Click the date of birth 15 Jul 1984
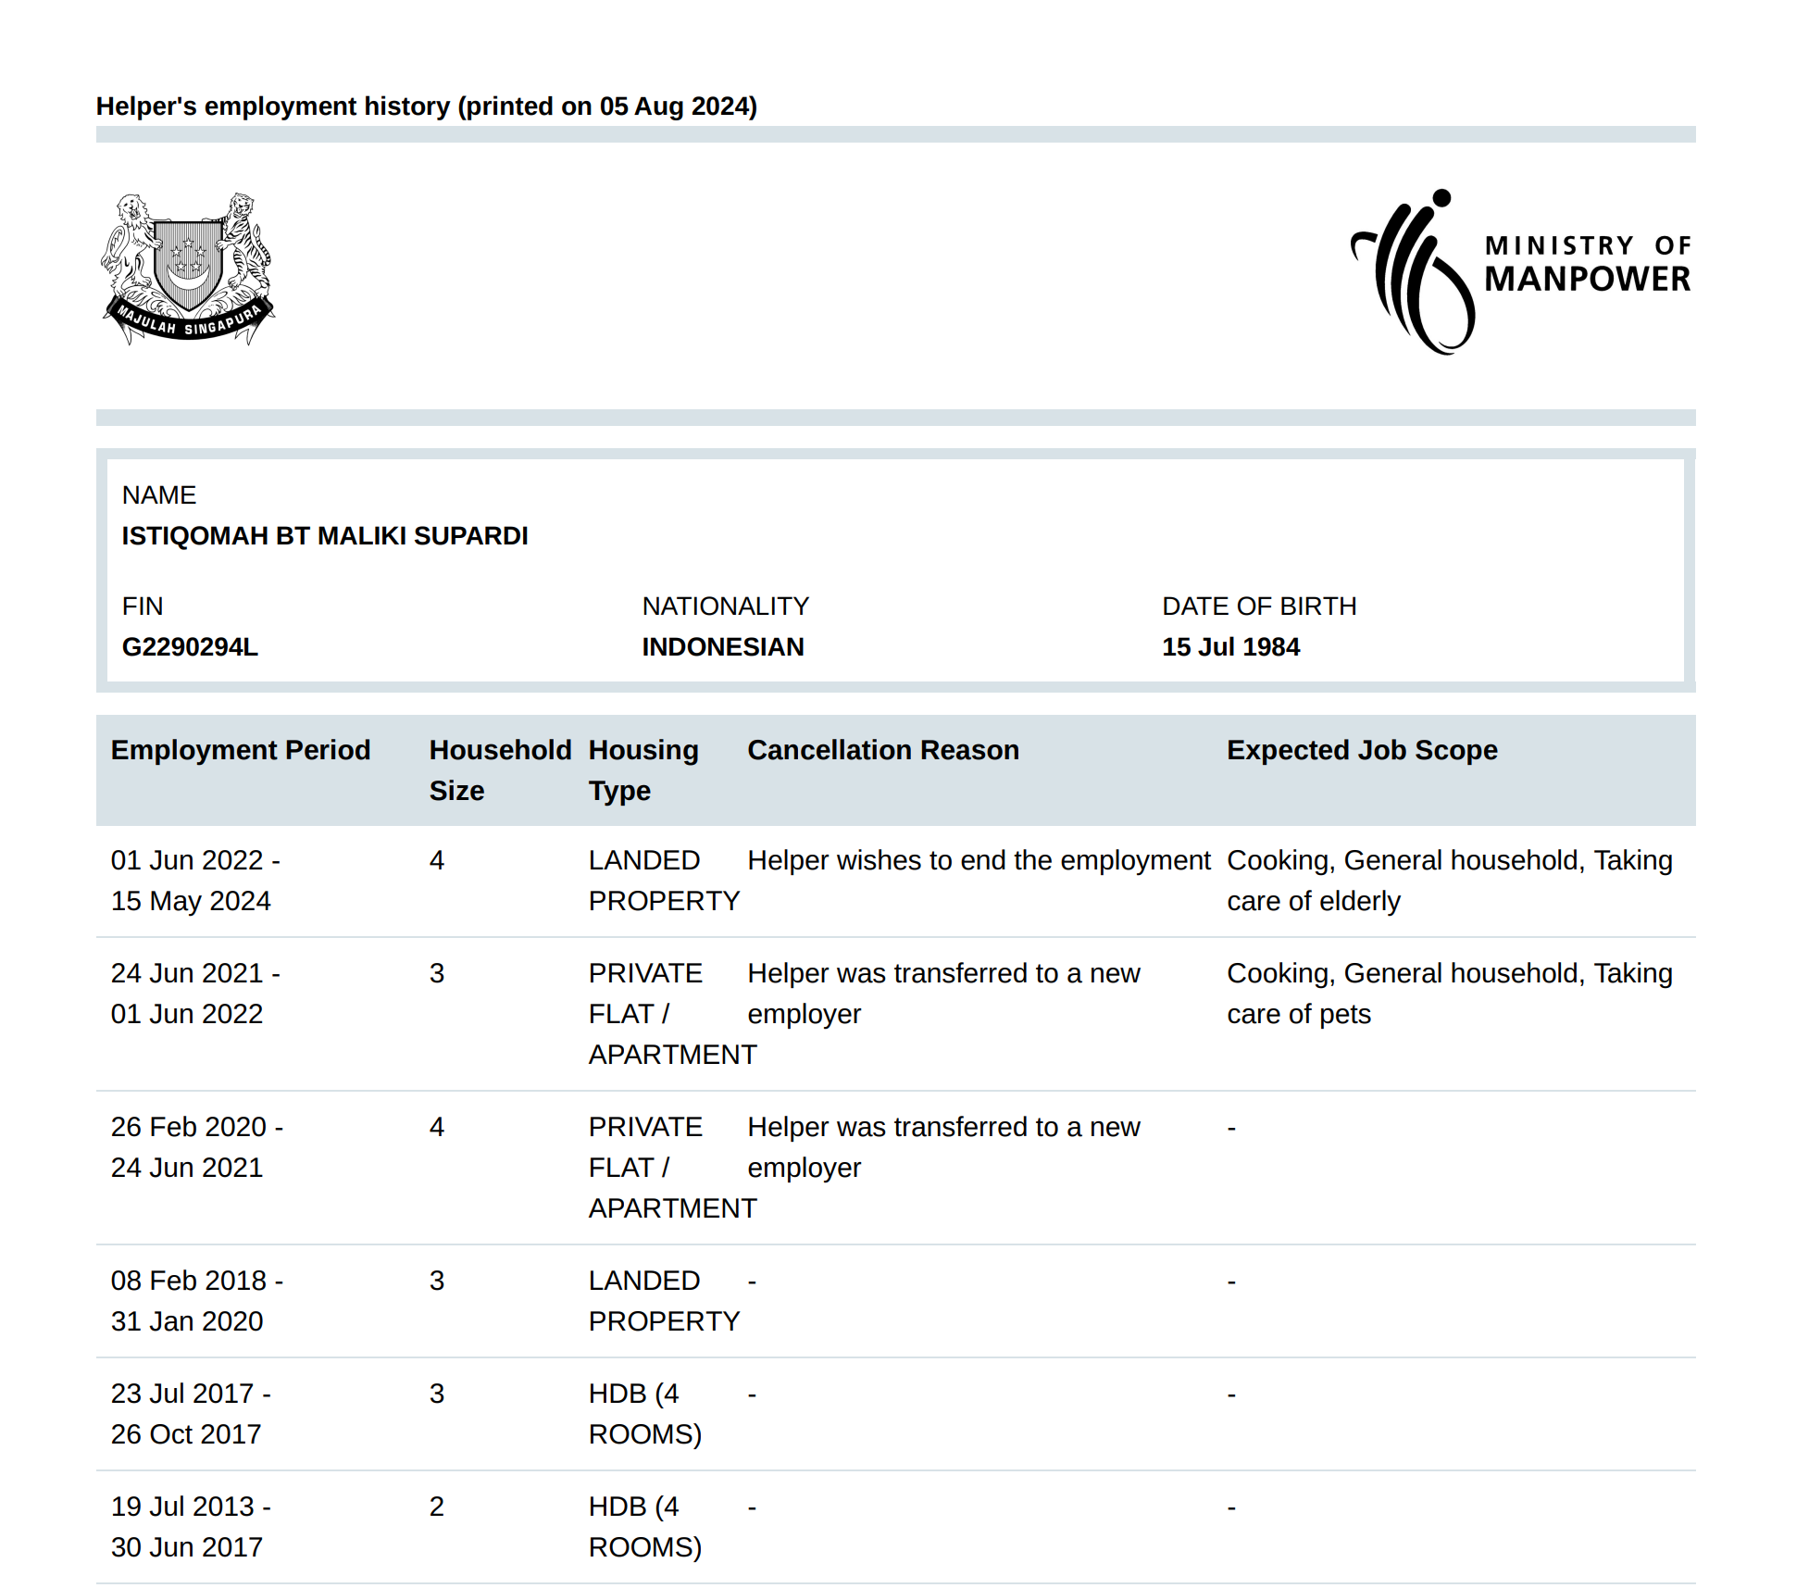Screen dimensions: 1809x1588 [x=1230, y=647]
